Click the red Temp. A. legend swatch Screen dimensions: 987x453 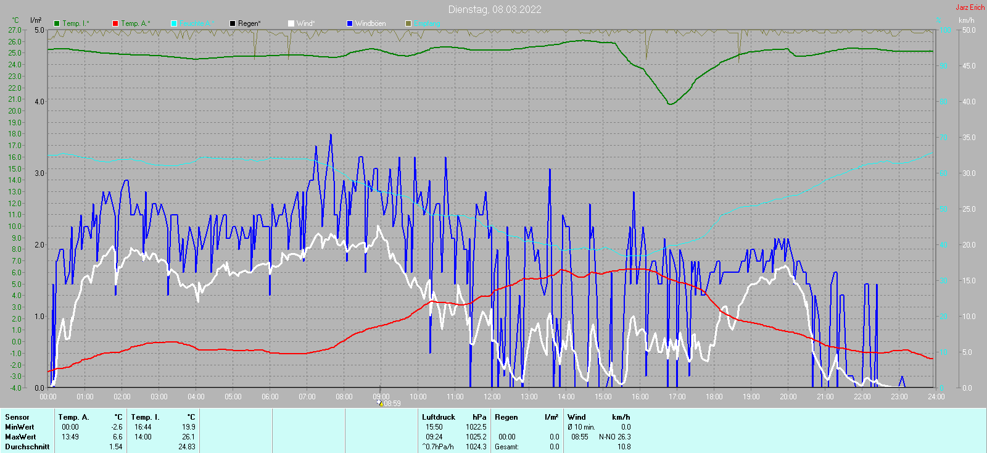coord(115,23)
